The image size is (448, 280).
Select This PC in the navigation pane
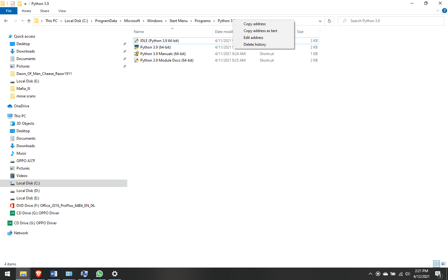20,116
